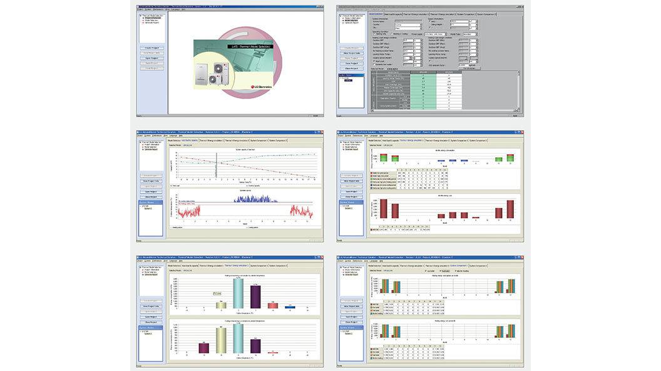Click View Project Info in gray form window
The height and width of the screenshot is (371, 661).
pyautogui.click(x=352, y=53)
